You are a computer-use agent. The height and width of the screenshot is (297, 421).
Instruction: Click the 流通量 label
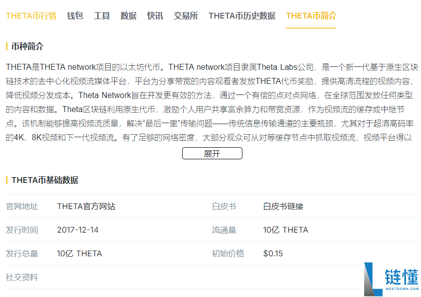point(224,230)
